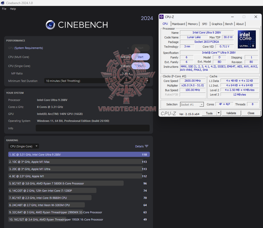263x228 pixels.
Task: Select the CPU tab in CPU-Z
Action: [x=165, y=24]
